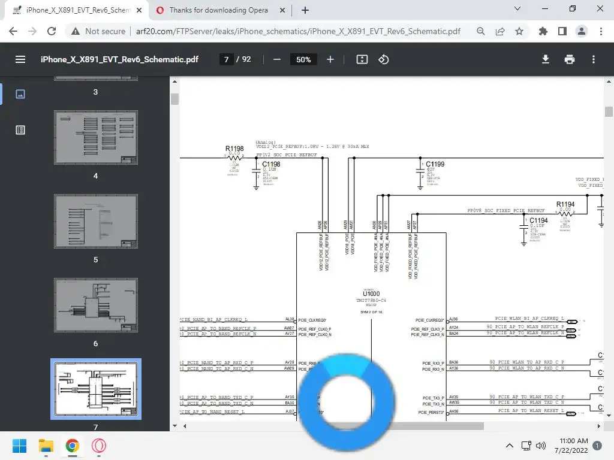Open Chrome zoom magnifier icon in address bar

point(480,31)
